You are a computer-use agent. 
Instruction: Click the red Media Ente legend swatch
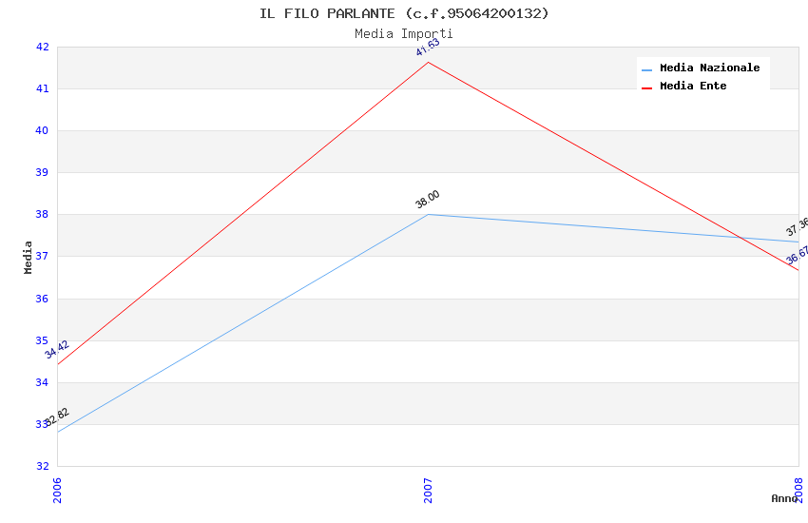click(x=647, y=87)
